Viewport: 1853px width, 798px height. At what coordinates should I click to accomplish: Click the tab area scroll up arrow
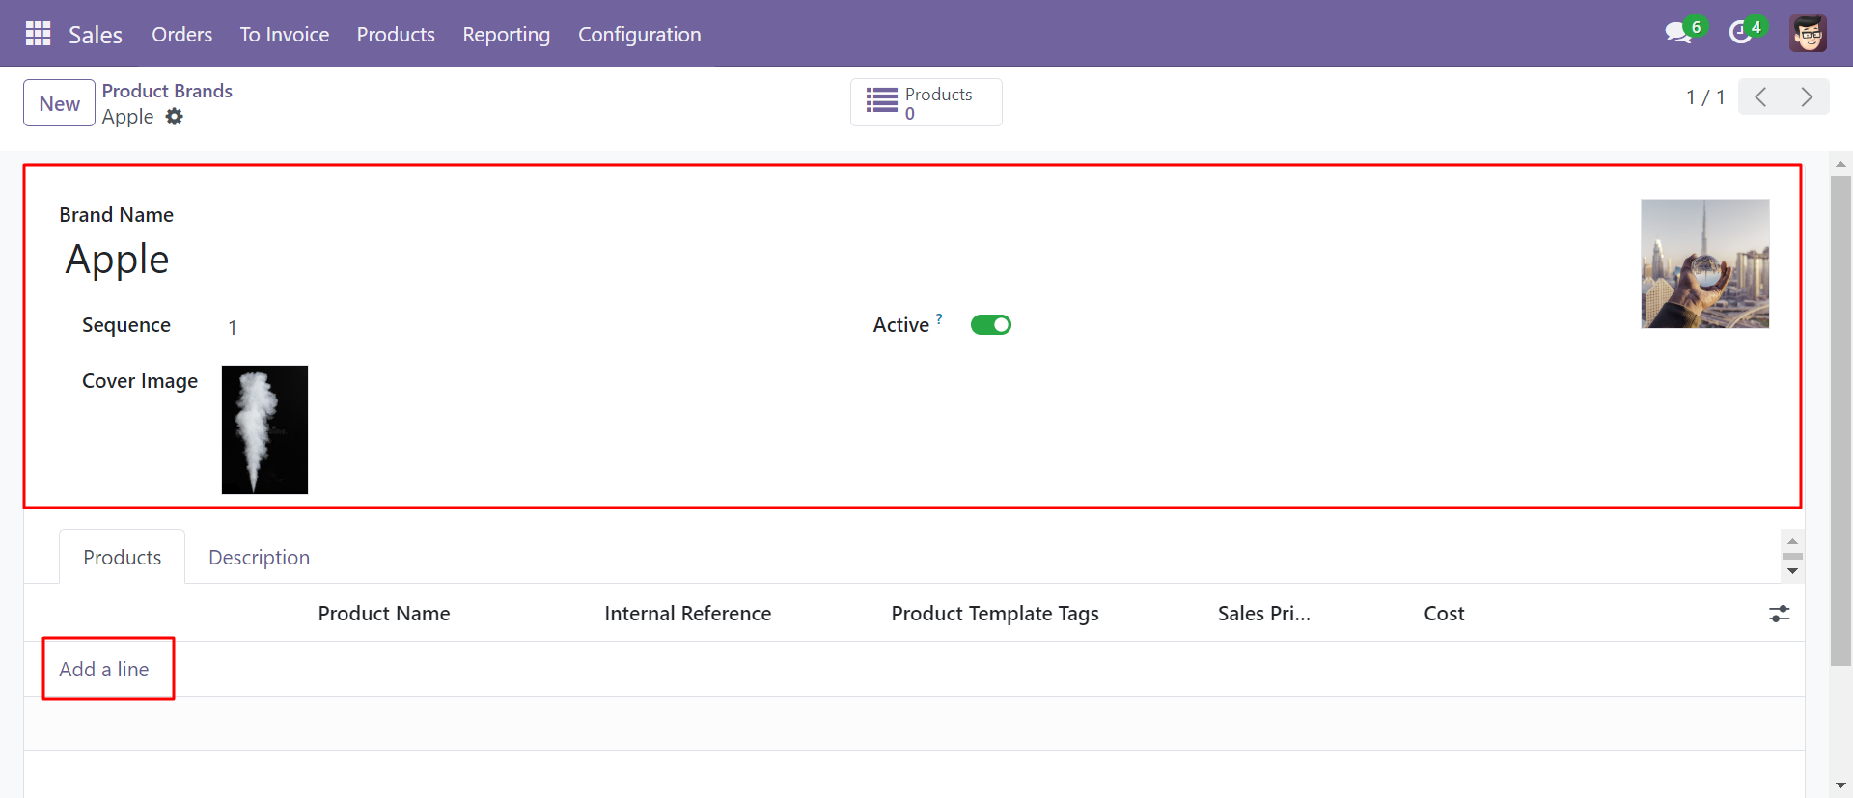(x=1792, y=541)
